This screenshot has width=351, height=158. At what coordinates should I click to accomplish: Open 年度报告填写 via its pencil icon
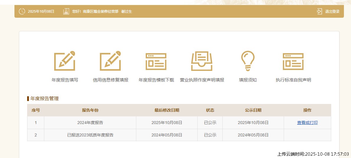[x=65, y=61]
